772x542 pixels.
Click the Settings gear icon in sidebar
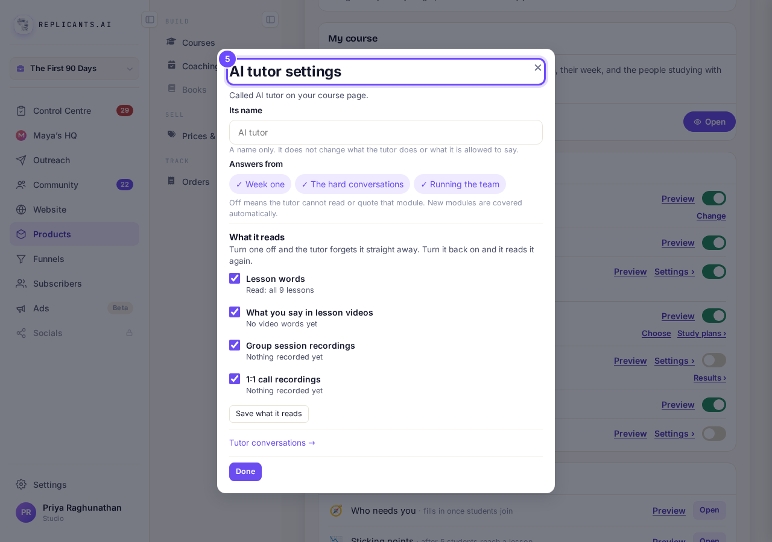point(21,485)
